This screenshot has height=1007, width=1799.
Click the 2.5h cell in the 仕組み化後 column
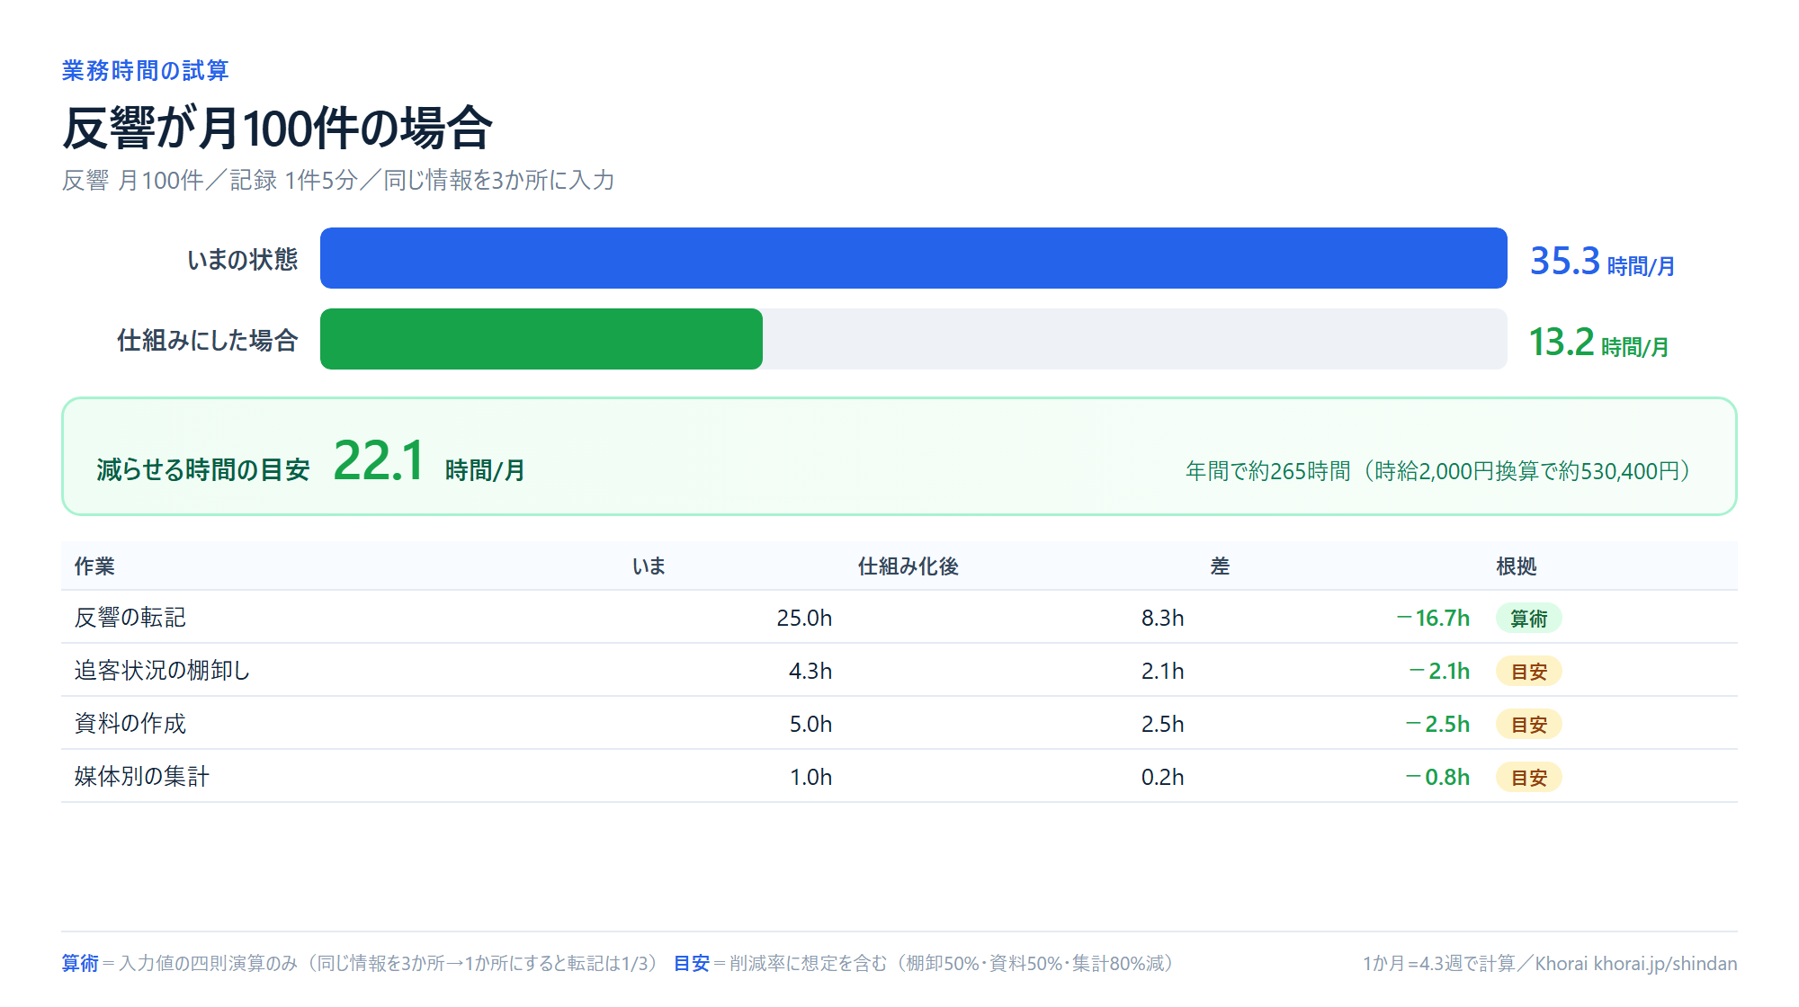[x=1162, y=724]
